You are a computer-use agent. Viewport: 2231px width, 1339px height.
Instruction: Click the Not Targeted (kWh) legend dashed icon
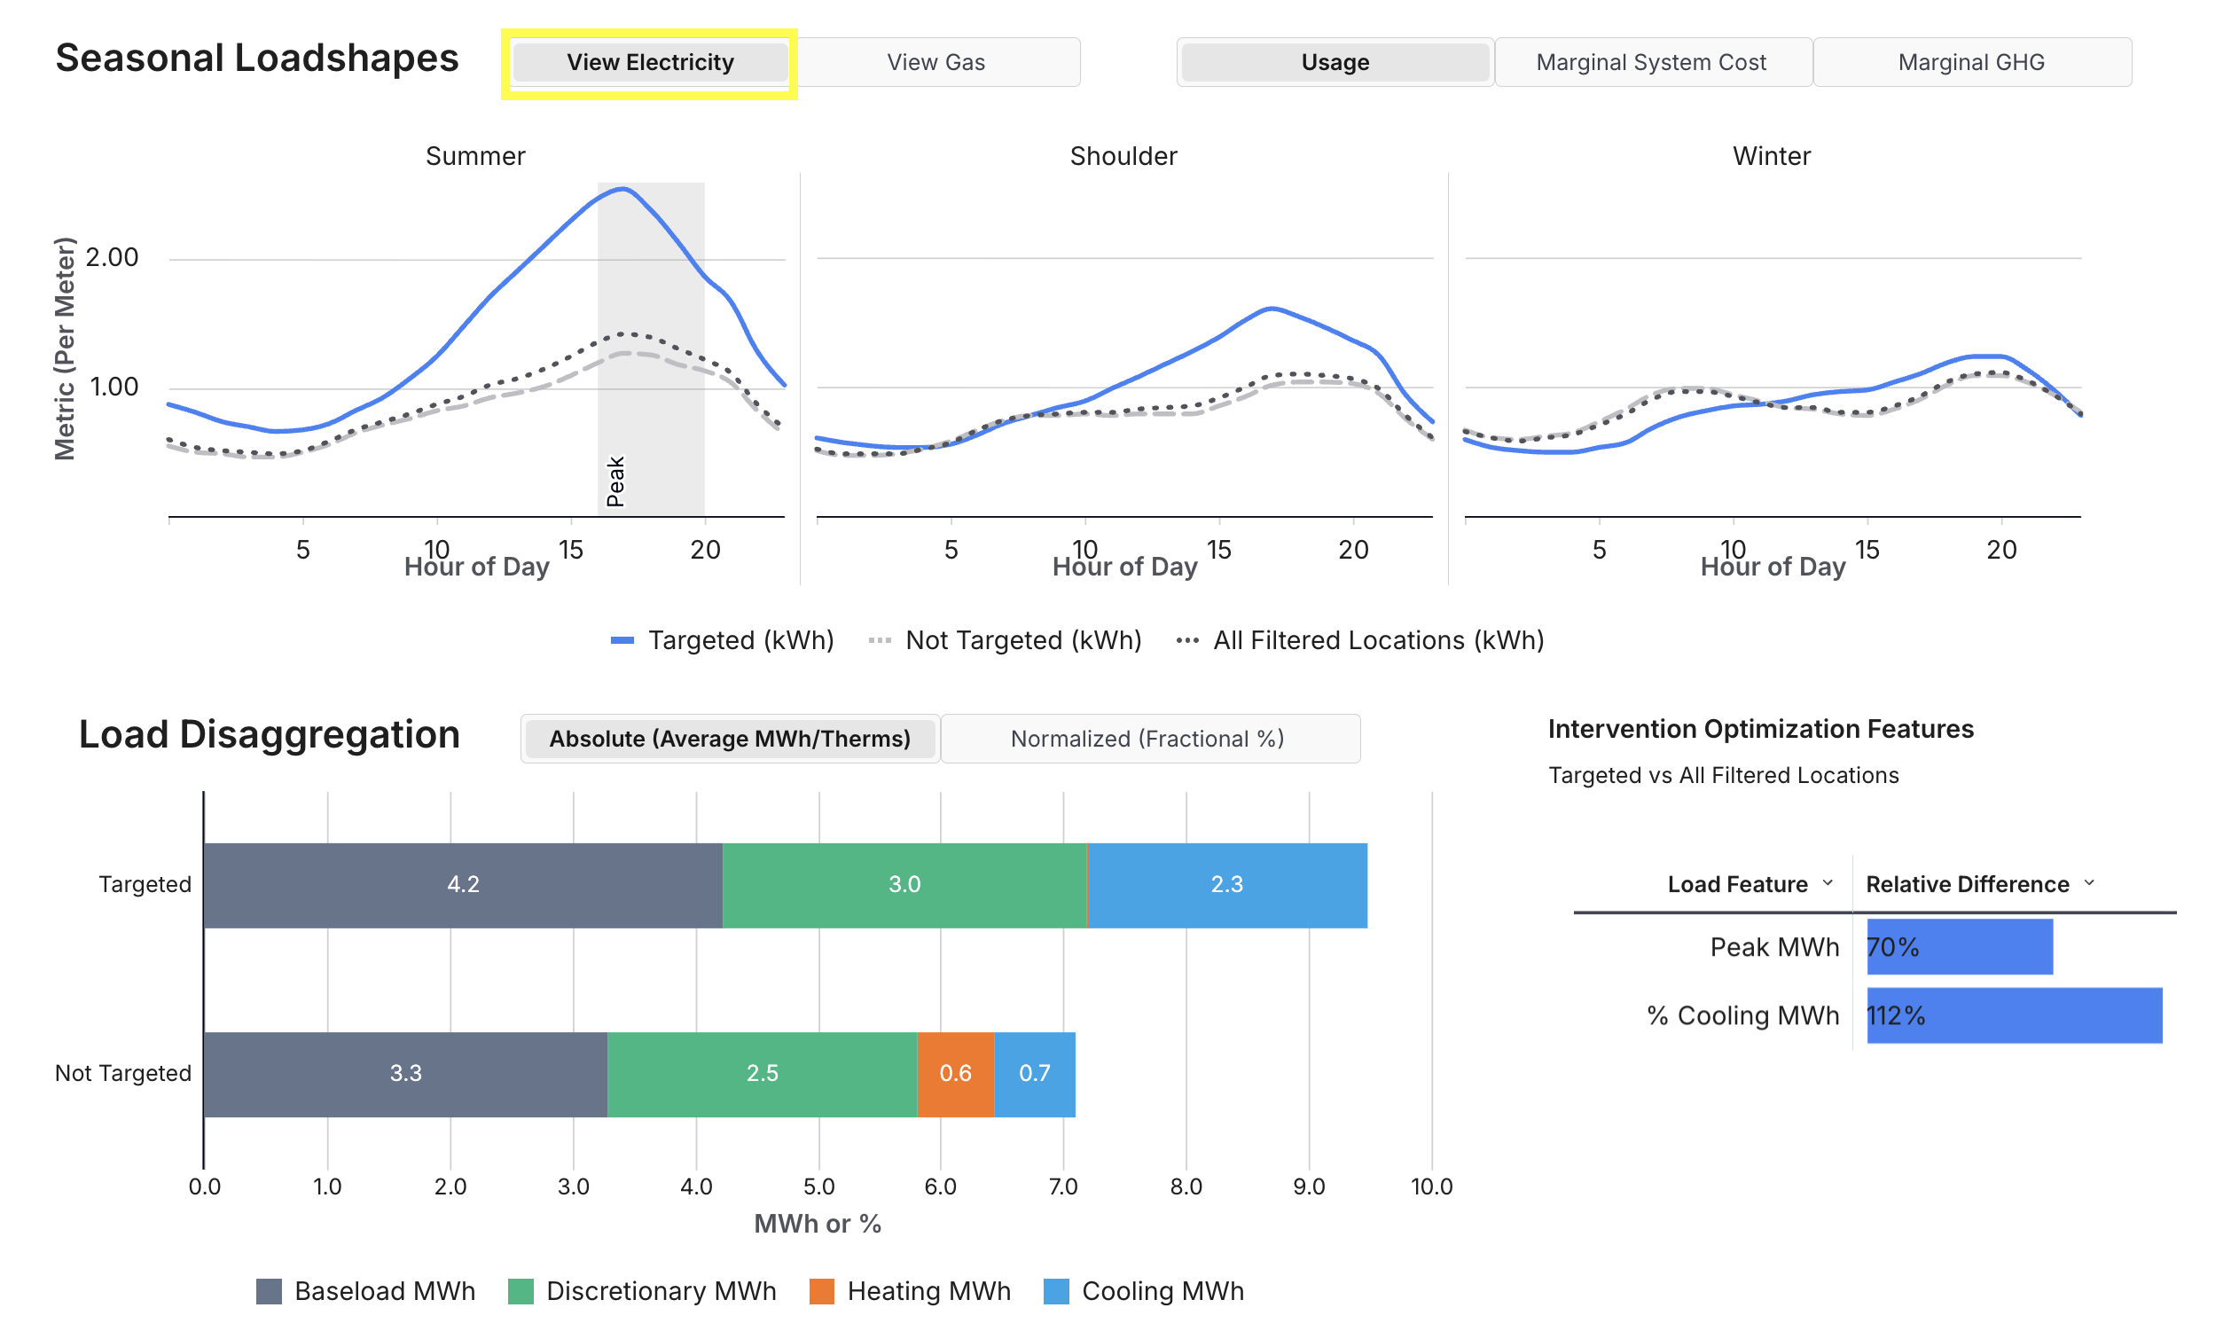pos(880,640)
